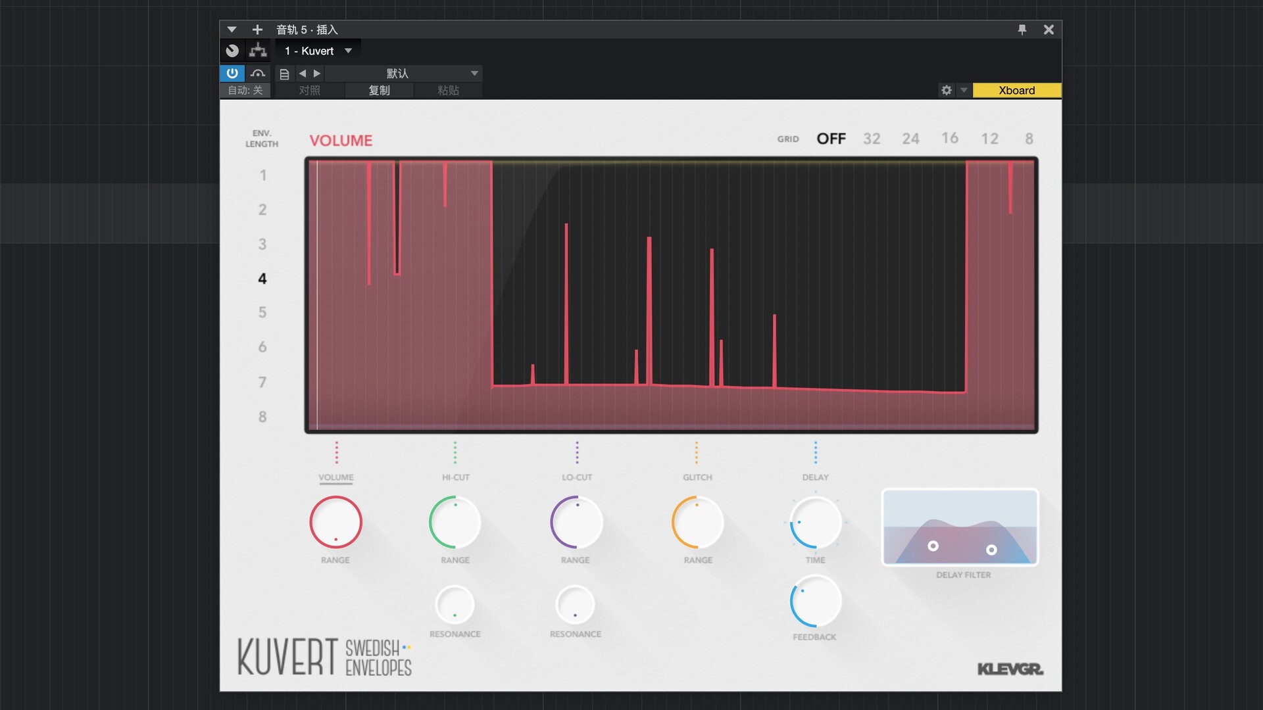Set envelope length to 7
Image resolution: width=1263 pixels, height=710 pixels.
[262, 382]
